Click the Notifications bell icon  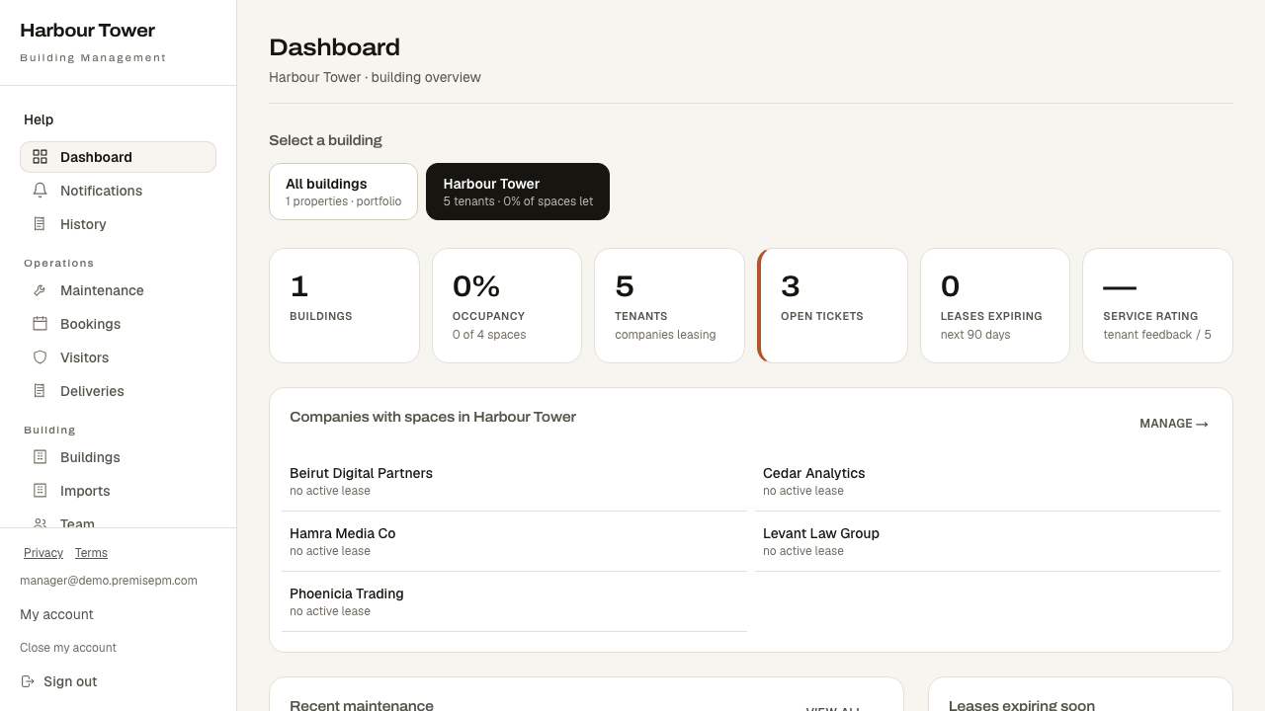pyautogui.click(x=40, y=191)
